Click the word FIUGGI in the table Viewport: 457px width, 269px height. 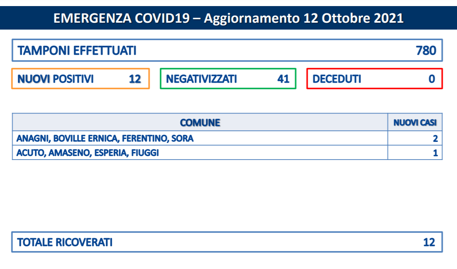click(145, 153)
